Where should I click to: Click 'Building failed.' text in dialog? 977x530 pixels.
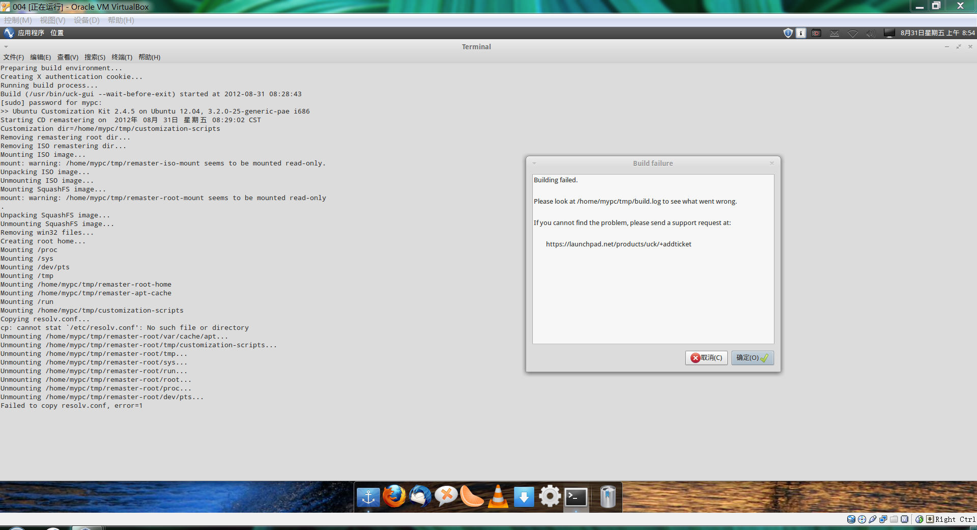point(556,180)
